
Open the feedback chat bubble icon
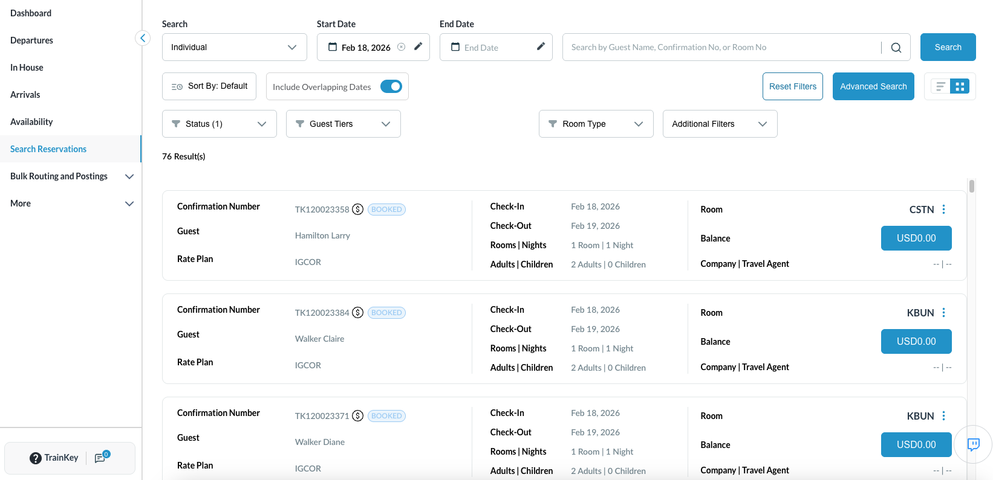[973, 444]
